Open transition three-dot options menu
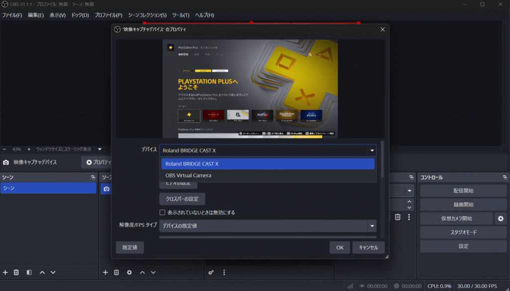The width and height of the screenshot is (510, 291). 409,217
